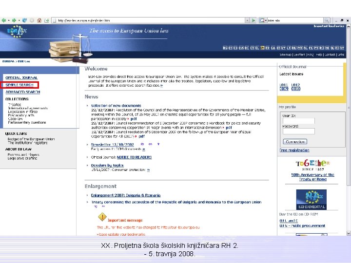Click the EUROPA breadcrumb link

point(8,61)
